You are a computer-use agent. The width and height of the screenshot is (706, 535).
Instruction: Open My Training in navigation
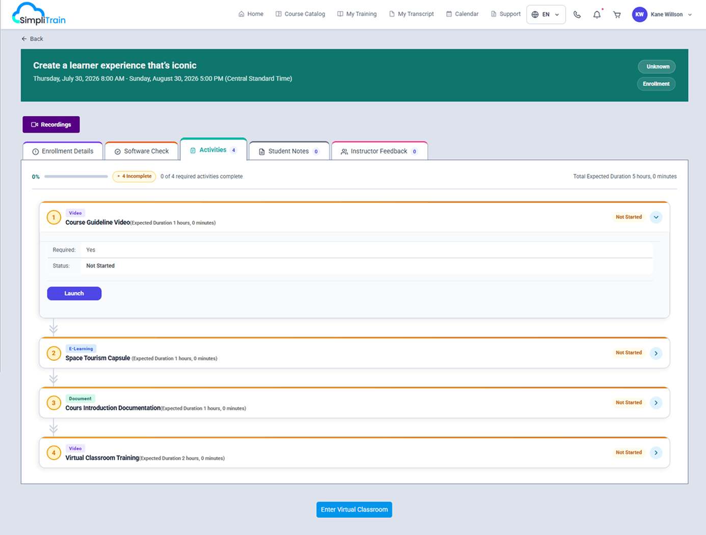pos(357,14)
